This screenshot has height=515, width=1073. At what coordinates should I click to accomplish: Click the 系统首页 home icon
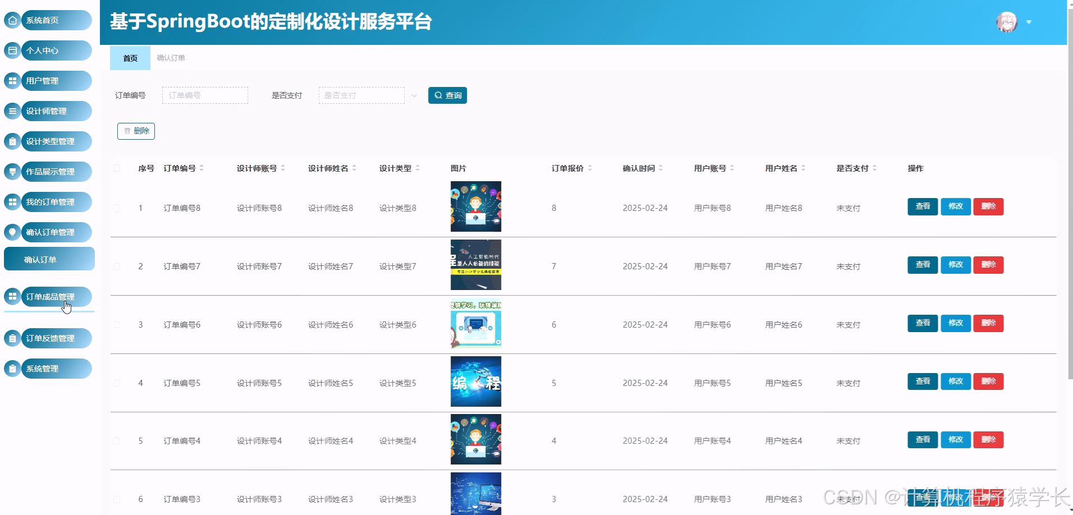(x=12, y=20)
